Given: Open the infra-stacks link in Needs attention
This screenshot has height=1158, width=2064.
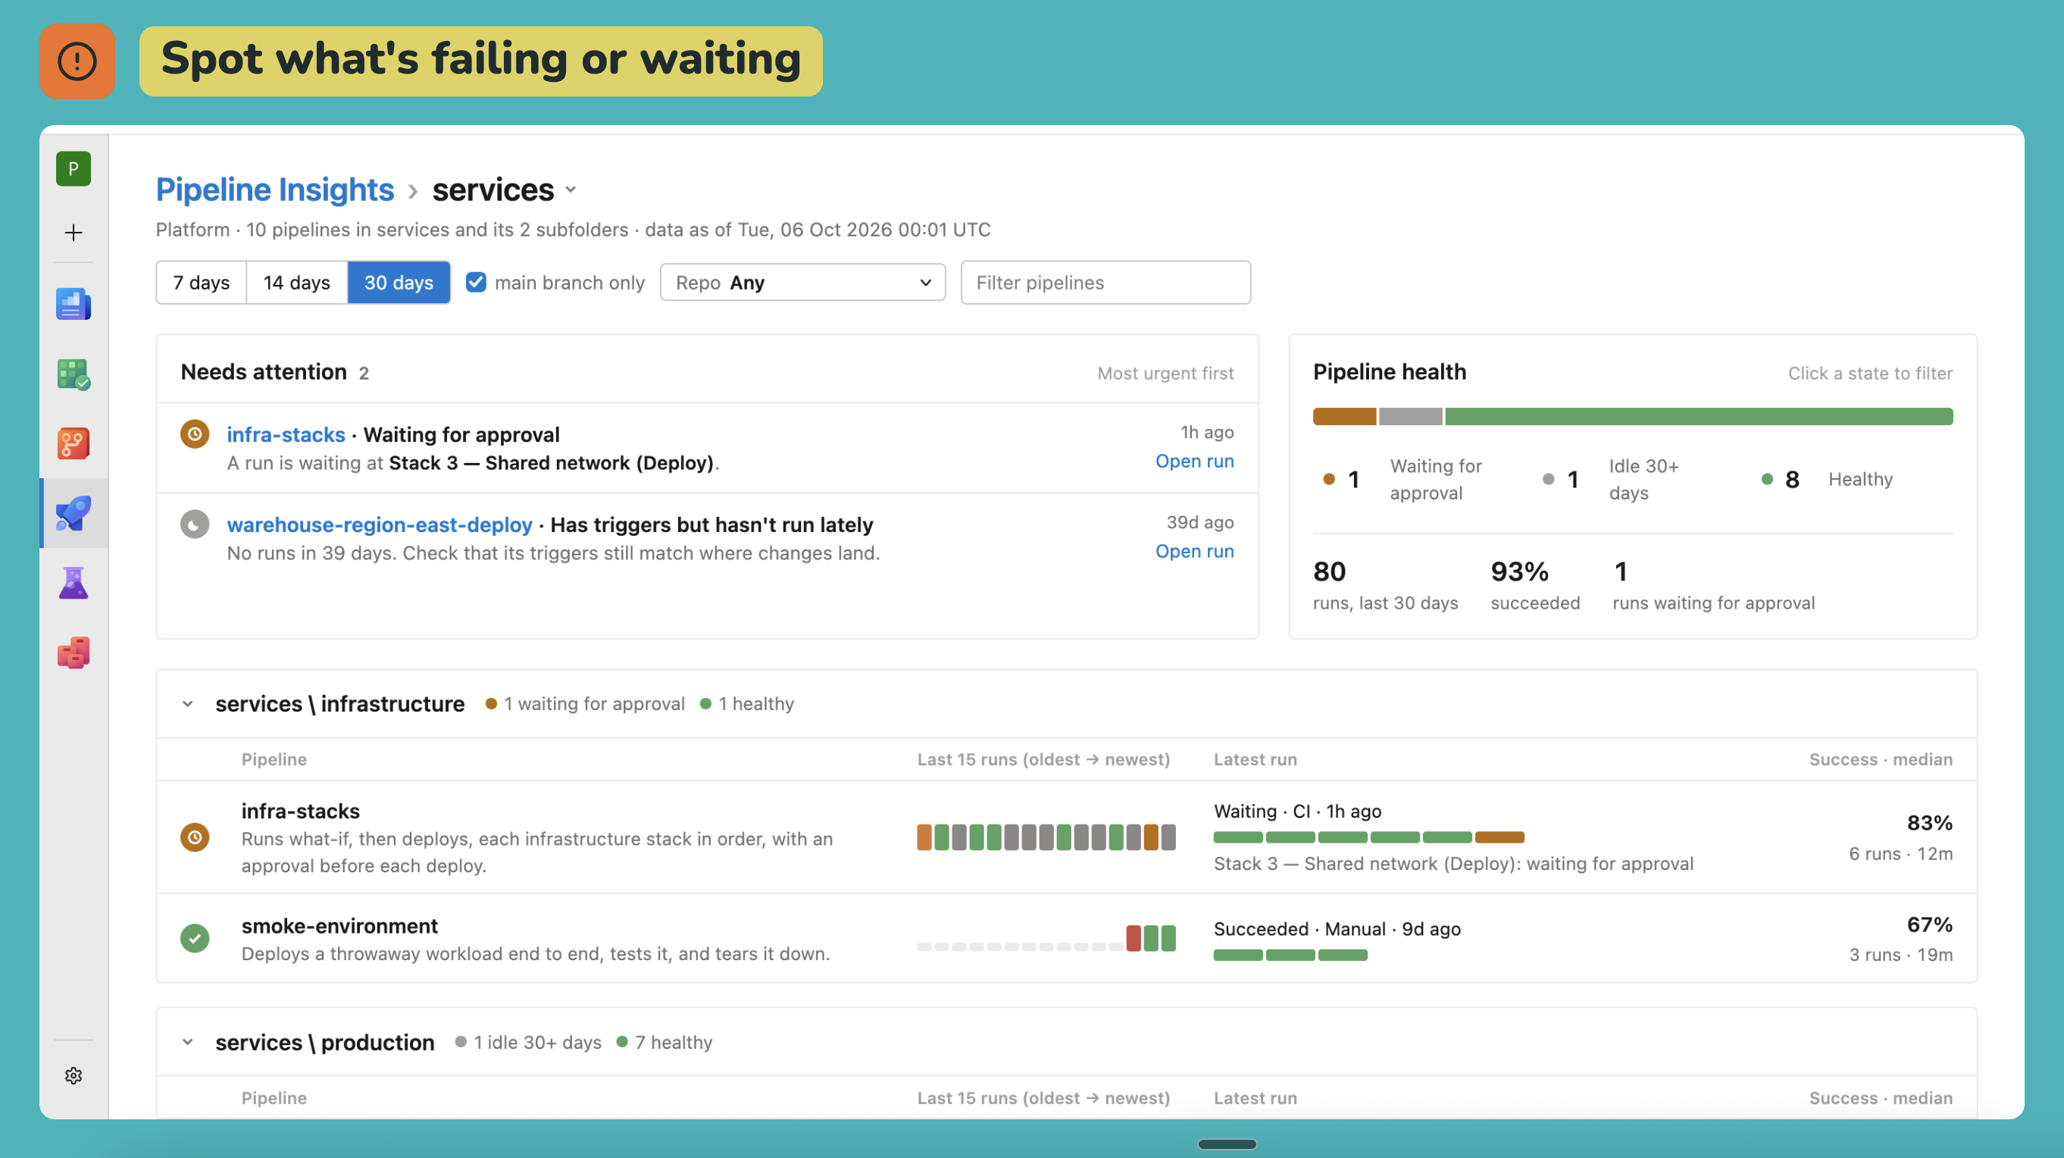Looking at the screenshot, I should click(x=286, y=434).
